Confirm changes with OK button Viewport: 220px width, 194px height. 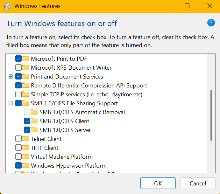(158, 183)
